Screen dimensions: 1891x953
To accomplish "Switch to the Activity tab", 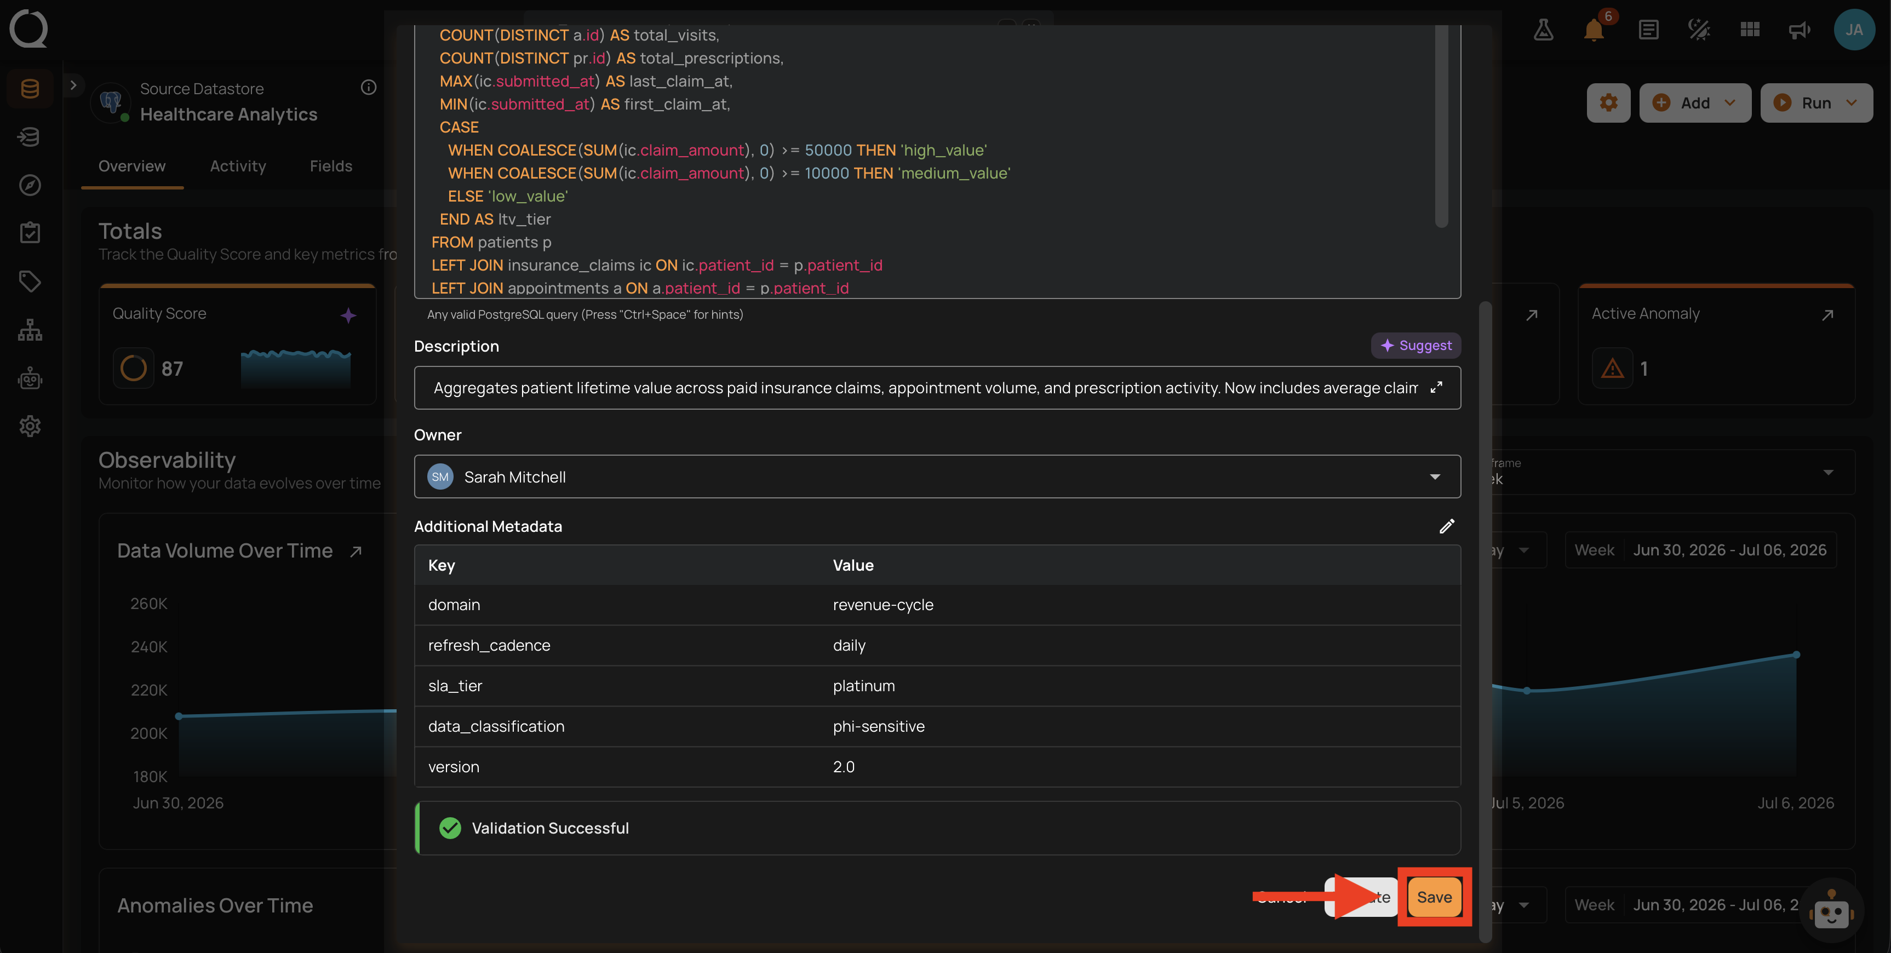I will tap(238, 167).
